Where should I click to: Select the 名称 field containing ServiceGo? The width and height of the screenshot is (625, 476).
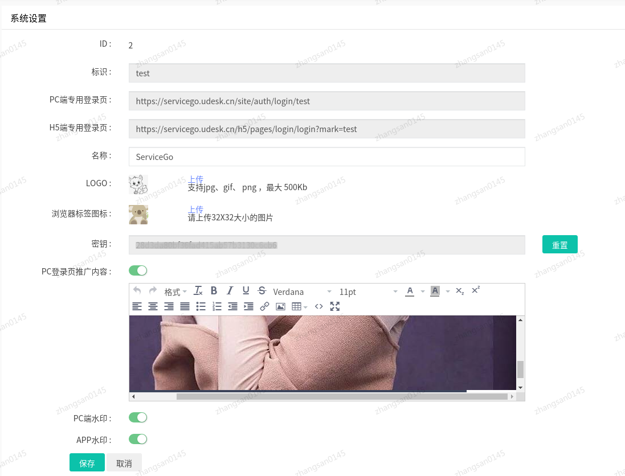coord(326,156)
